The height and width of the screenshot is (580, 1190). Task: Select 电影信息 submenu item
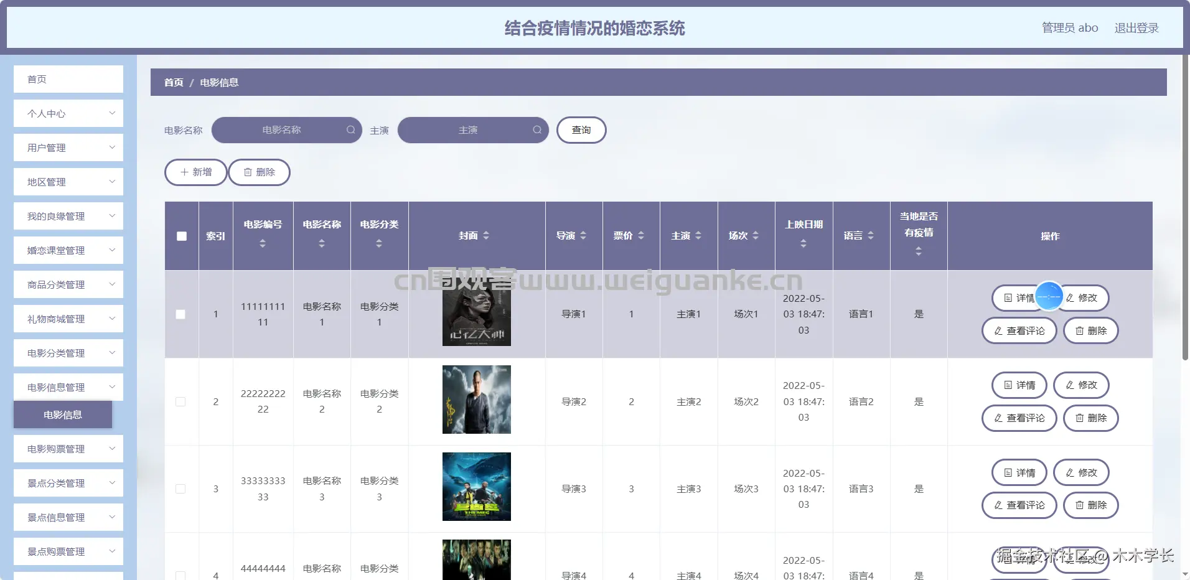pyautogui.click(x=63, y=414)
